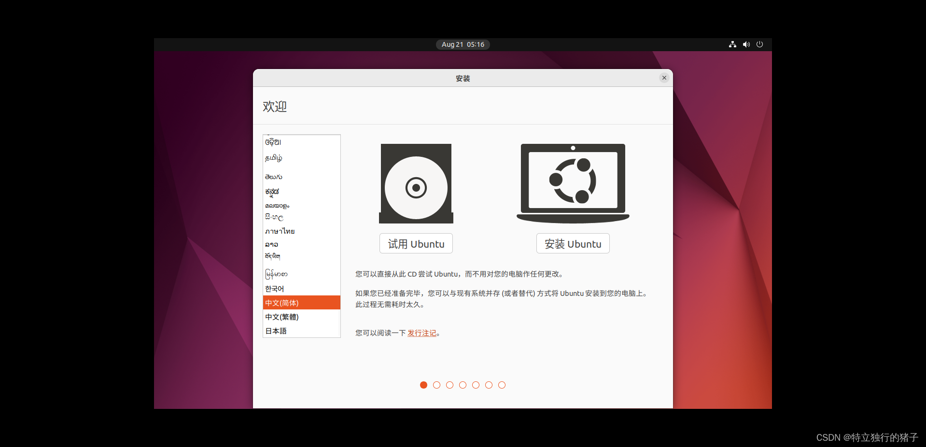Screen dimensions: 926x447
Task: Open the network status icon in top bar
Action: tap(732, 44)
